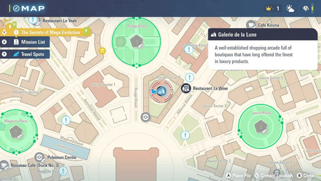Click the Pokémon Center marker icon

[x=39, y=158]
